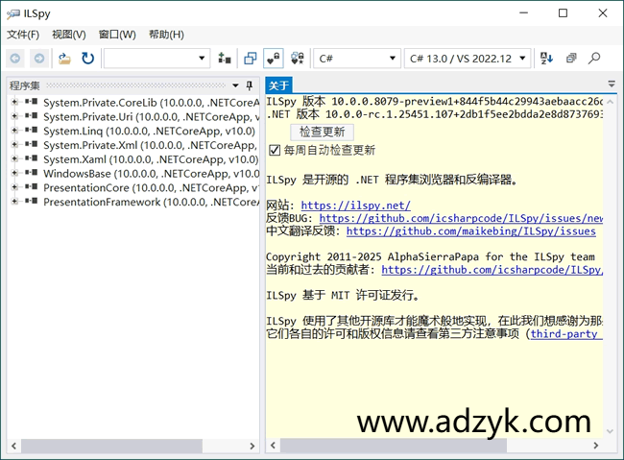Viewport: 624px width, 460px height.
Task: Click the Back navigation arrow
Action: (x=15, y=59)
